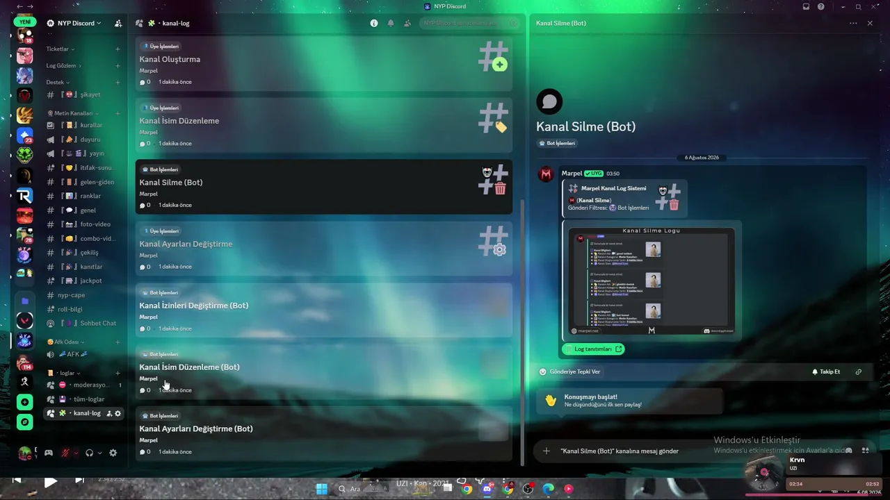This screenshot has width=890, height=500.
Task: Toggle the member list icon
Action: pos(407,23)
